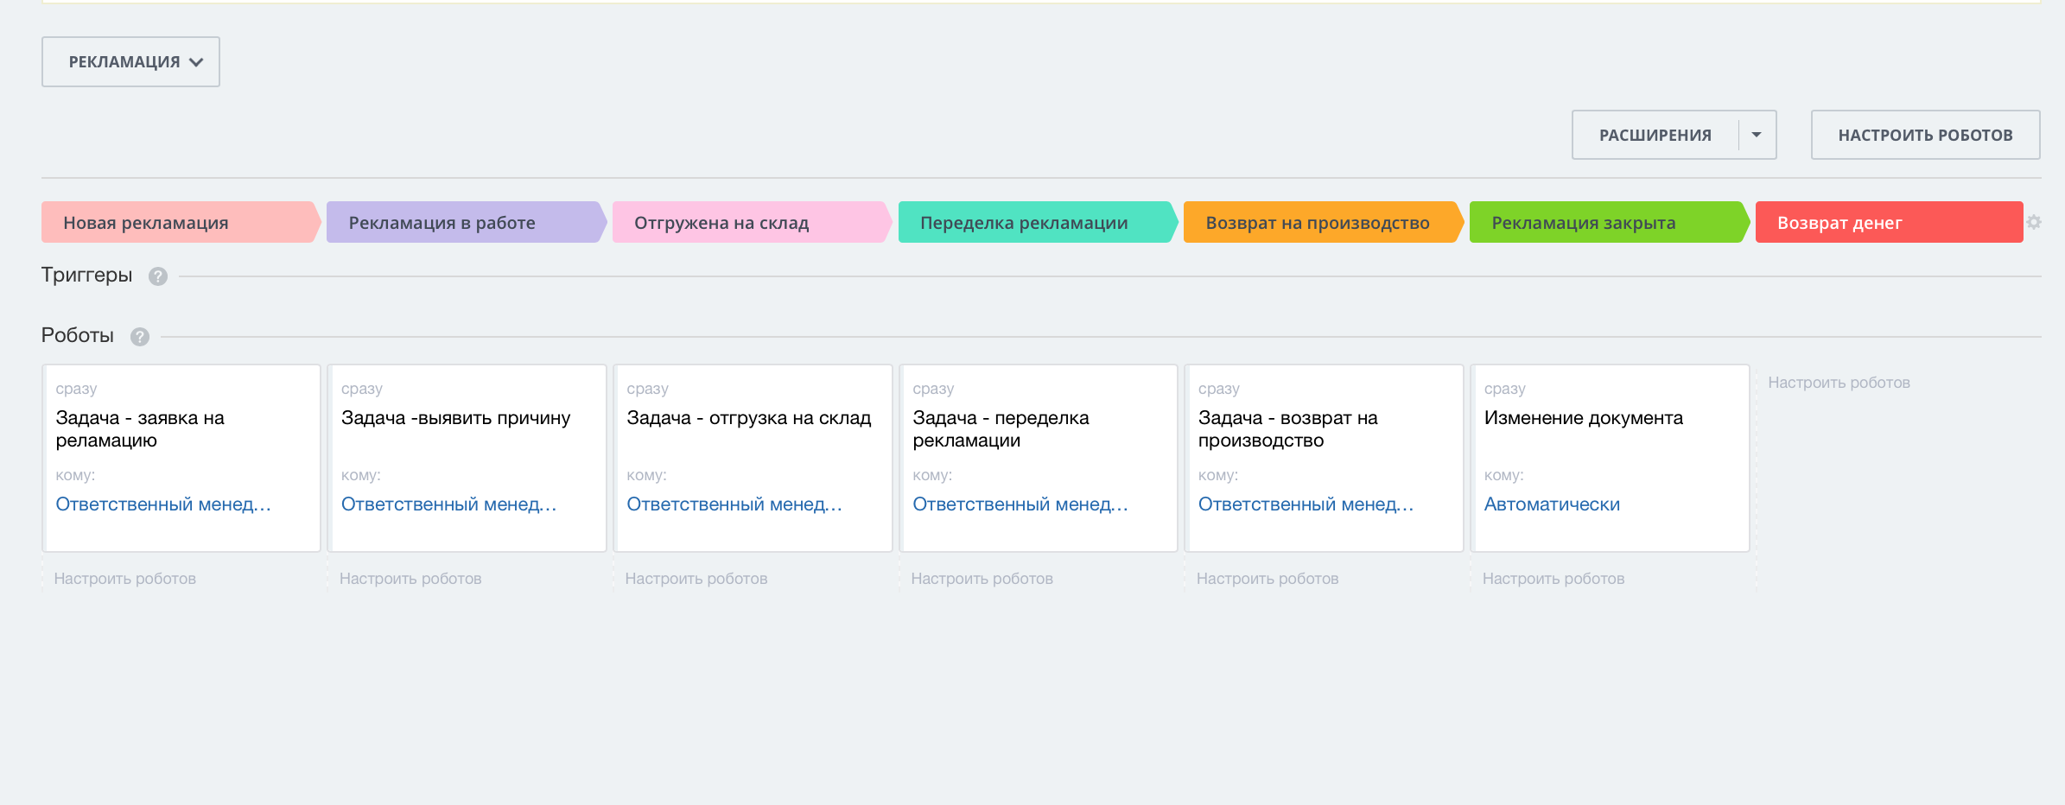The height and width of the screenshot is (805, 2065).
Task: Select the Возврат на производство stage
Action: tap(1319, 223)
